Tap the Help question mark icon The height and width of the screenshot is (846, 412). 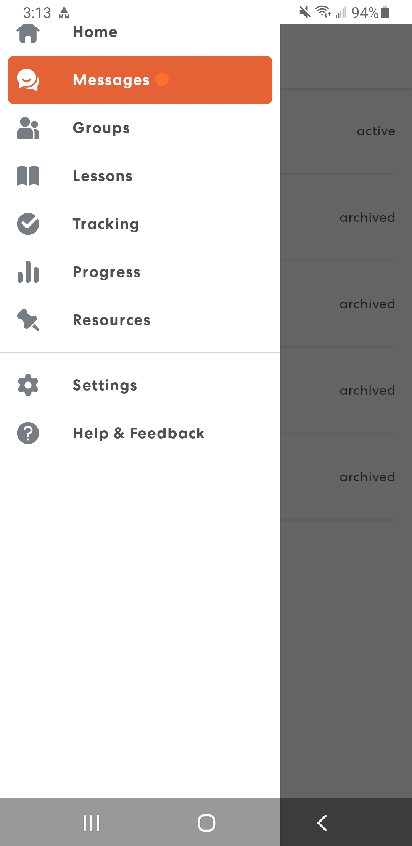coord(28,433)
